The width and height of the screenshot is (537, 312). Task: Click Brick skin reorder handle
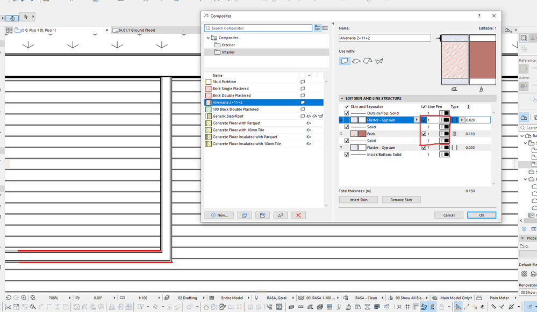coord(341,134)
